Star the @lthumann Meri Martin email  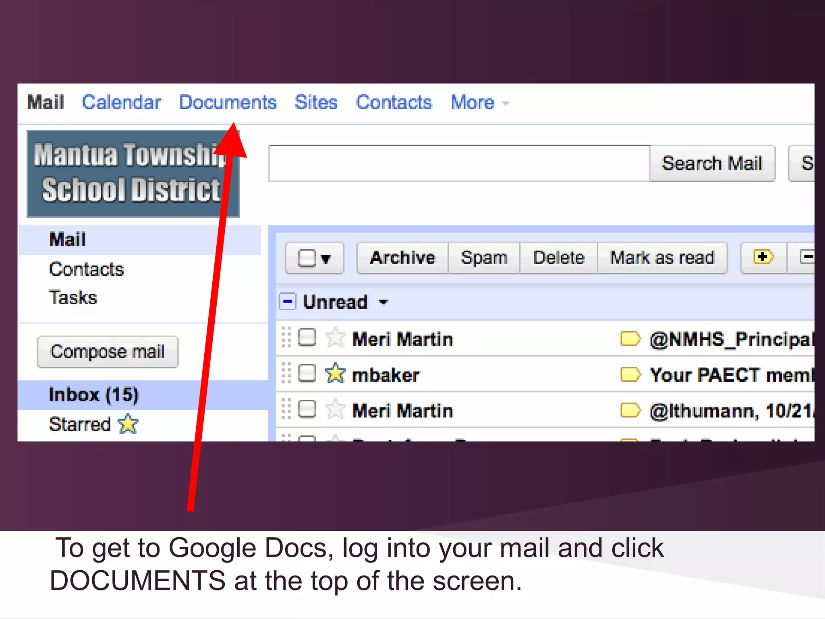pyautogui.click(x=335, y=409)
